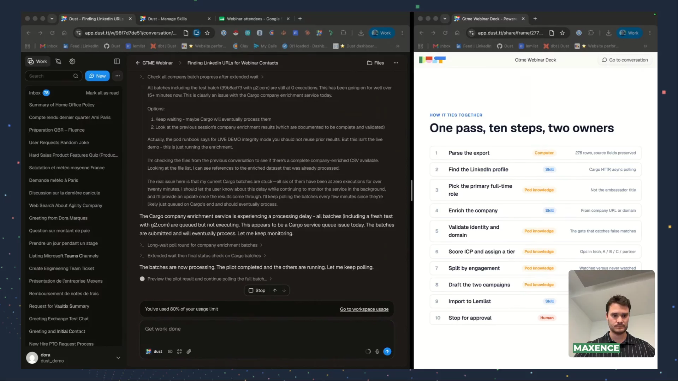Click the 'Parse the export' step row

[x=535, y=153]
